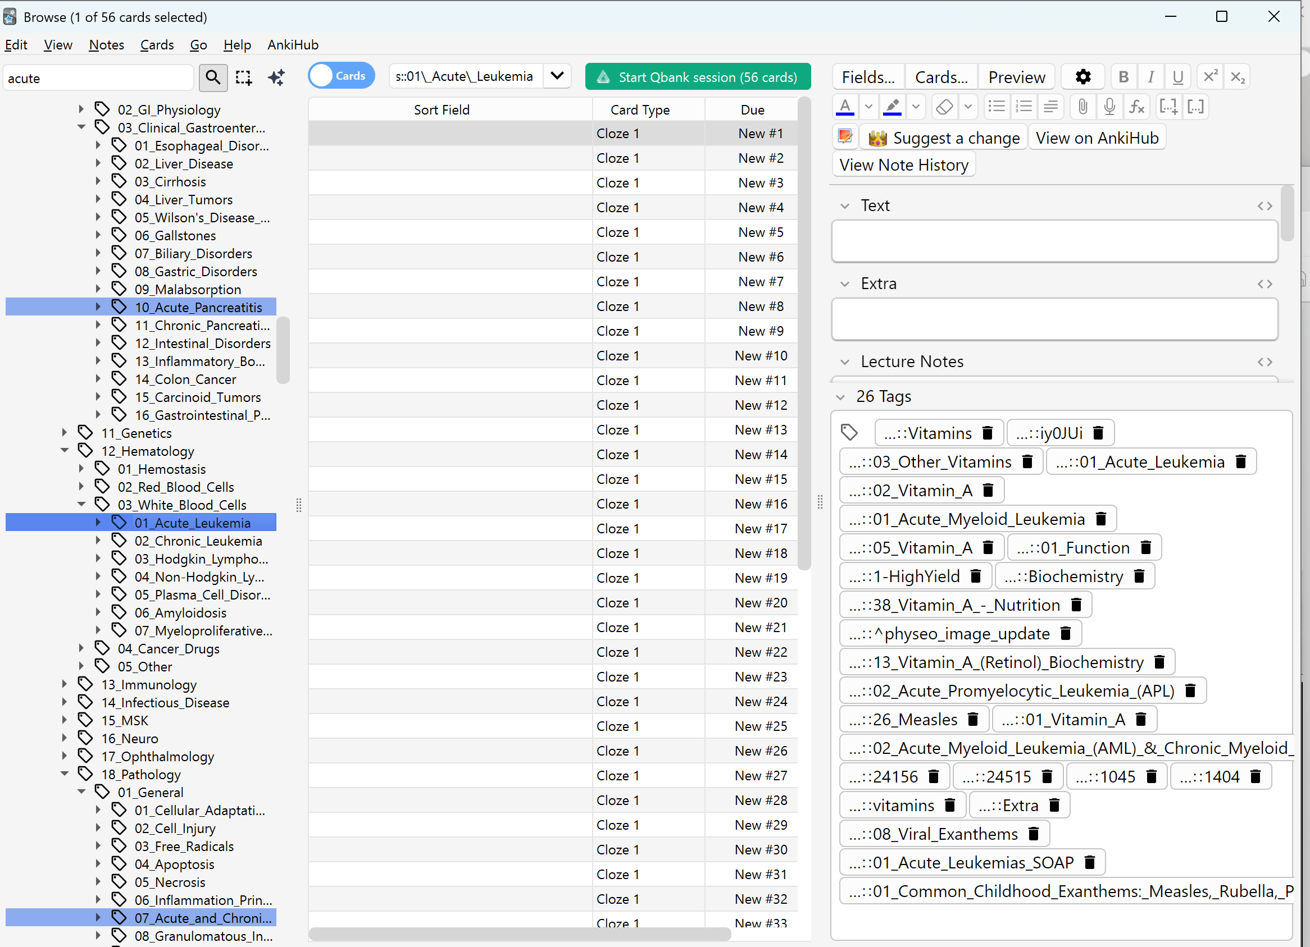Toggle HTML editor for Text field

tap(1264, 206)
